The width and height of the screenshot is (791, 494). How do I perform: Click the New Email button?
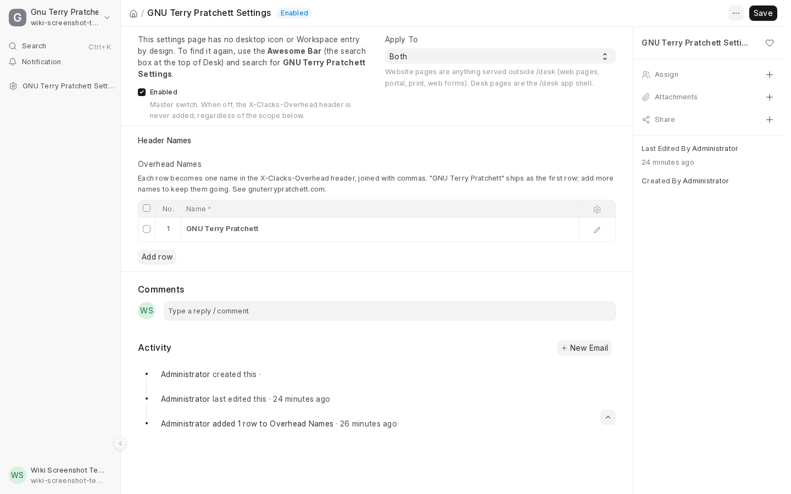click(x=584, y=348)
